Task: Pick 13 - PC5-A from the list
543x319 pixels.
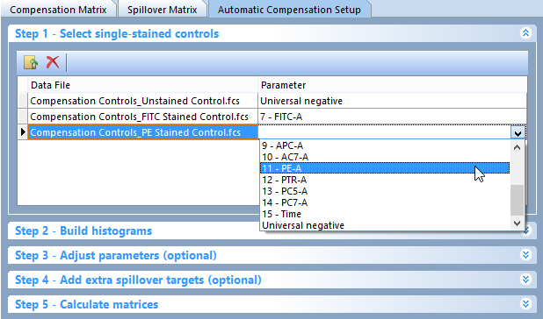Action: click(385, 191)
